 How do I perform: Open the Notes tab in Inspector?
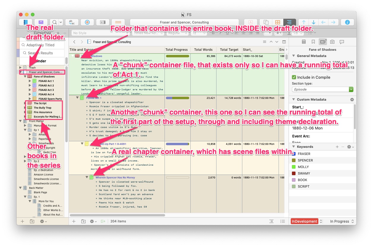[x=304, y=42]
